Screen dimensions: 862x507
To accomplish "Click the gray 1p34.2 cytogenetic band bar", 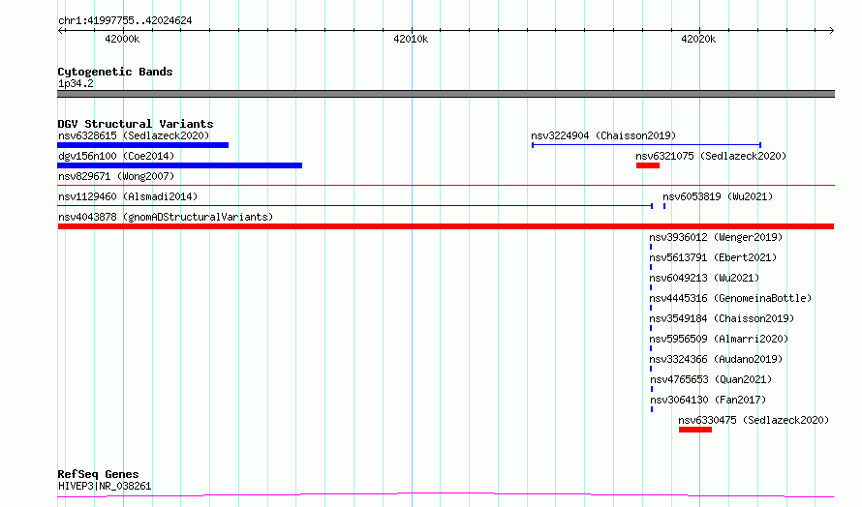I will 446,94.
